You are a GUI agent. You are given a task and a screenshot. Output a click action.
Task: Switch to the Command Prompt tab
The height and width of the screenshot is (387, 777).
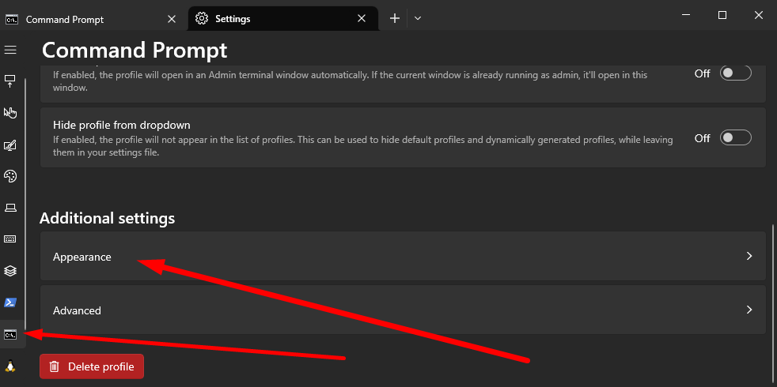coord(87,19)
